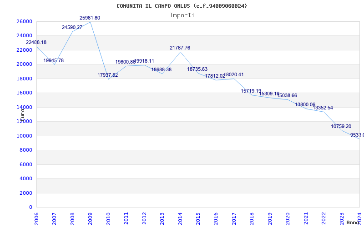Select the 20000 y-axis tick label
364x227 pixels.
coord(24,64)
